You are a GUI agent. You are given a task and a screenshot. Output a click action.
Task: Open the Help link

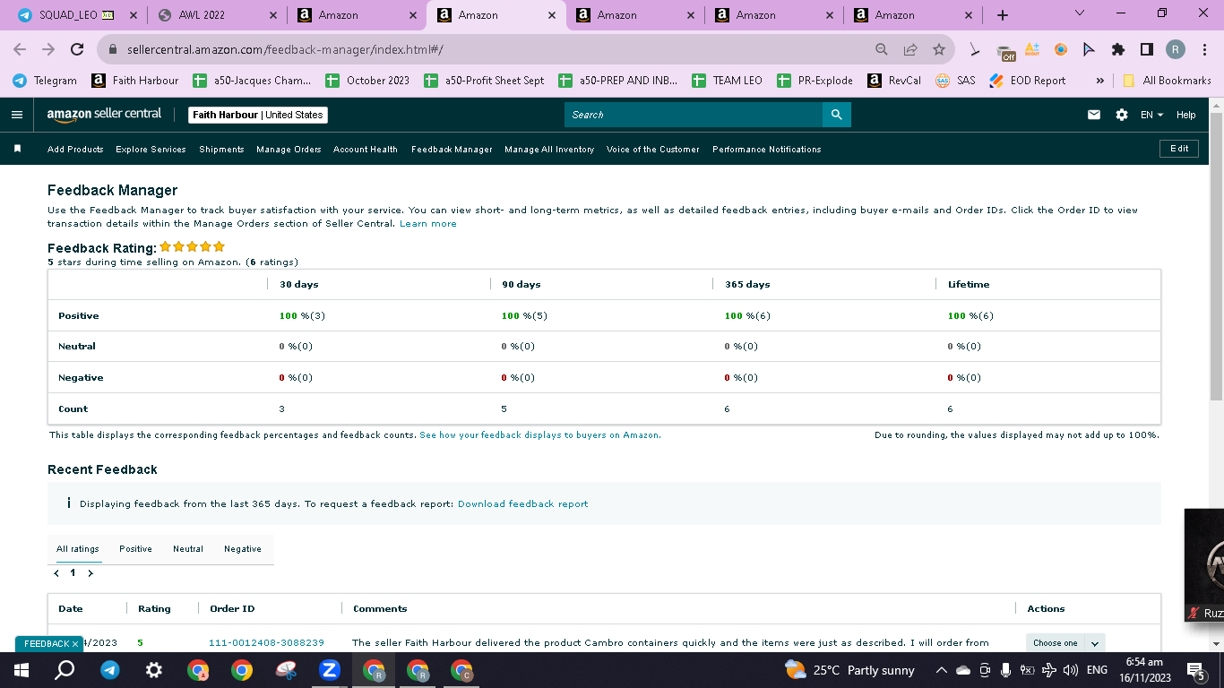1186,115
